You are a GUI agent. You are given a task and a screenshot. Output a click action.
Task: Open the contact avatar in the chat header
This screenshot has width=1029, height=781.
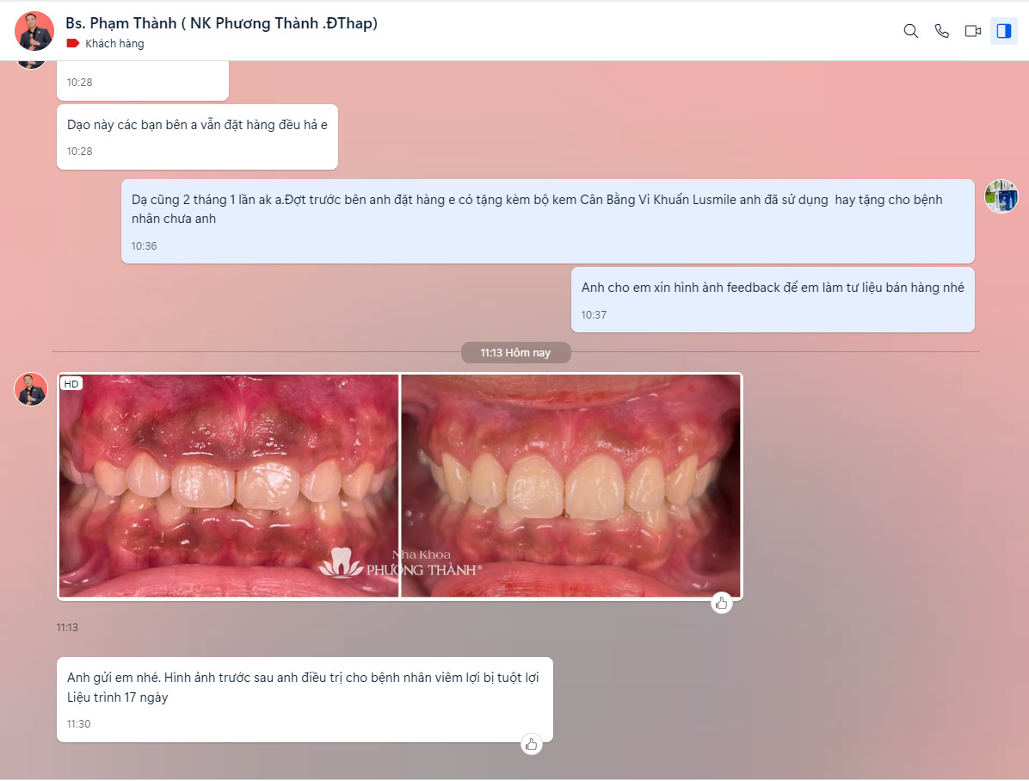[x=34, y=31]
